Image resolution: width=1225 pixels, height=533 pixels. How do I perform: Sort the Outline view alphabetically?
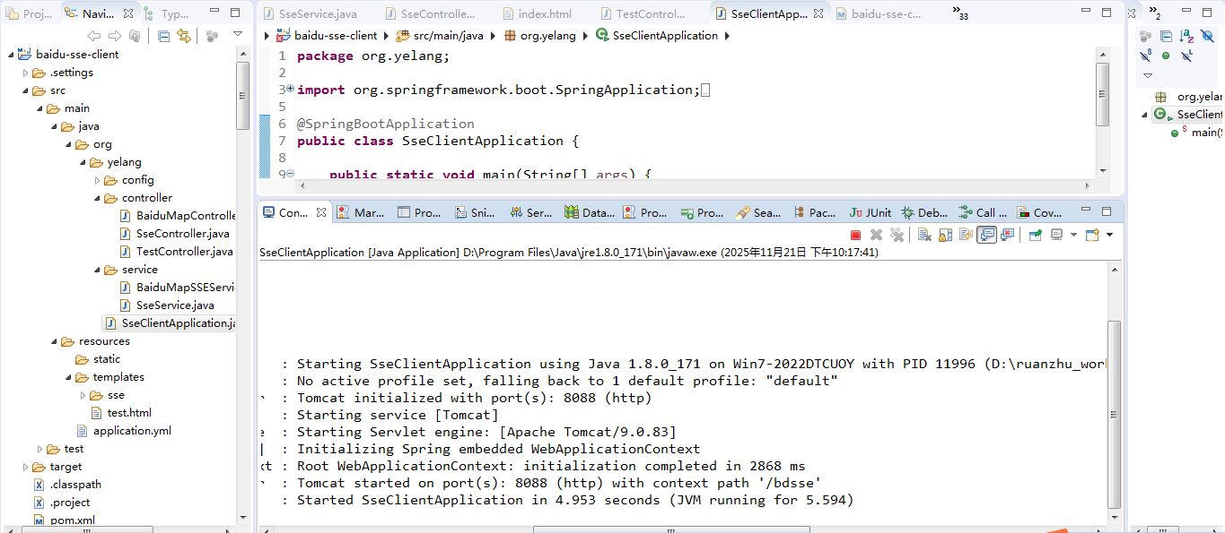tap(1186, 37)
